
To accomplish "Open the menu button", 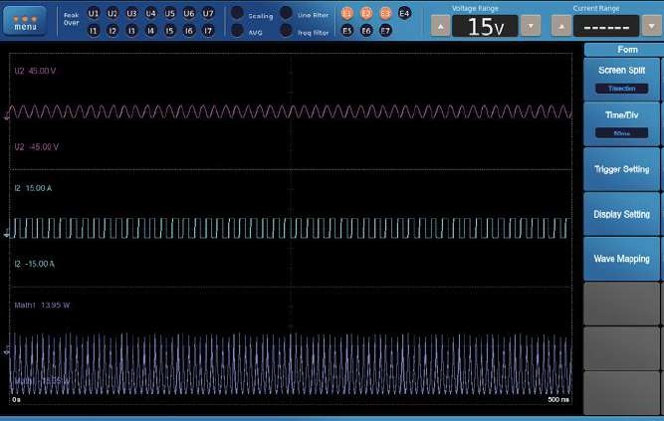I will [x=25, y=21].
